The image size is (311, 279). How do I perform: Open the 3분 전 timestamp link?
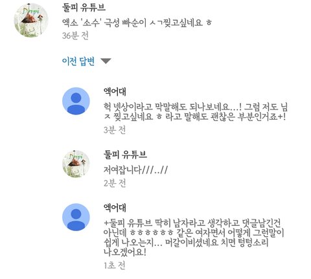point(115,130)
